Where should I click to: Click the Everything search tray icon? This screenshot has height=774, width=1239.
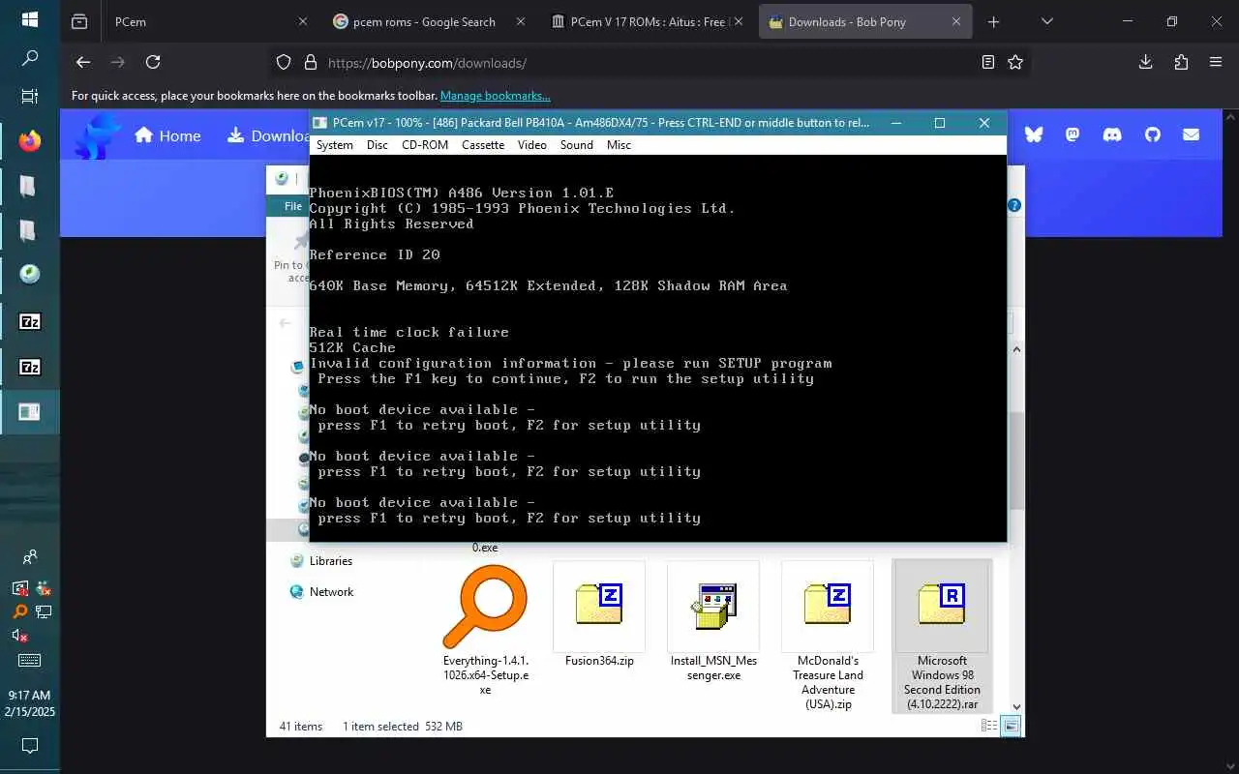[19, 611]
